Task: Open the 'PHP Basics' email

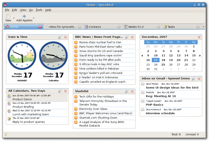Action: point(155,105)
